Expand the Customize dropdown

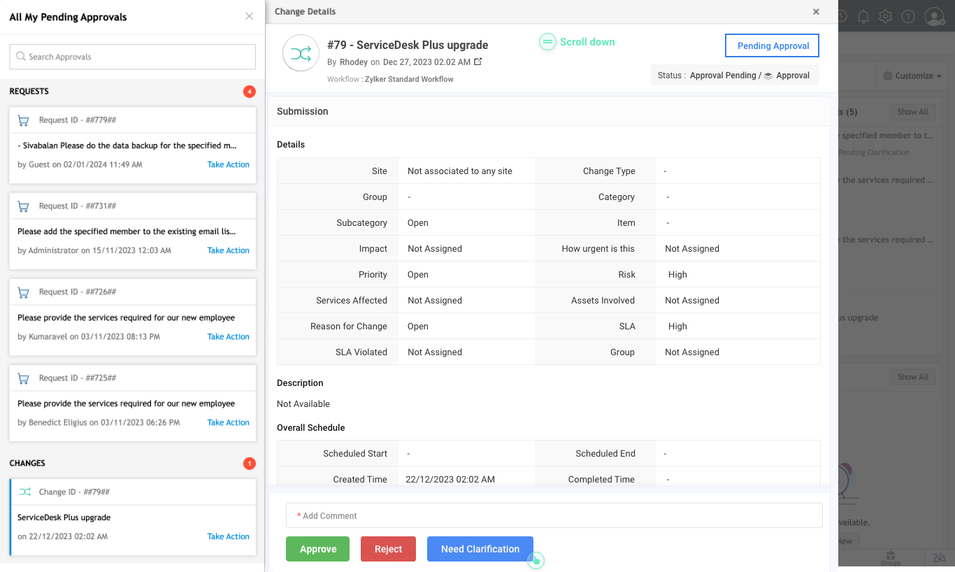(x=912, y=76)
